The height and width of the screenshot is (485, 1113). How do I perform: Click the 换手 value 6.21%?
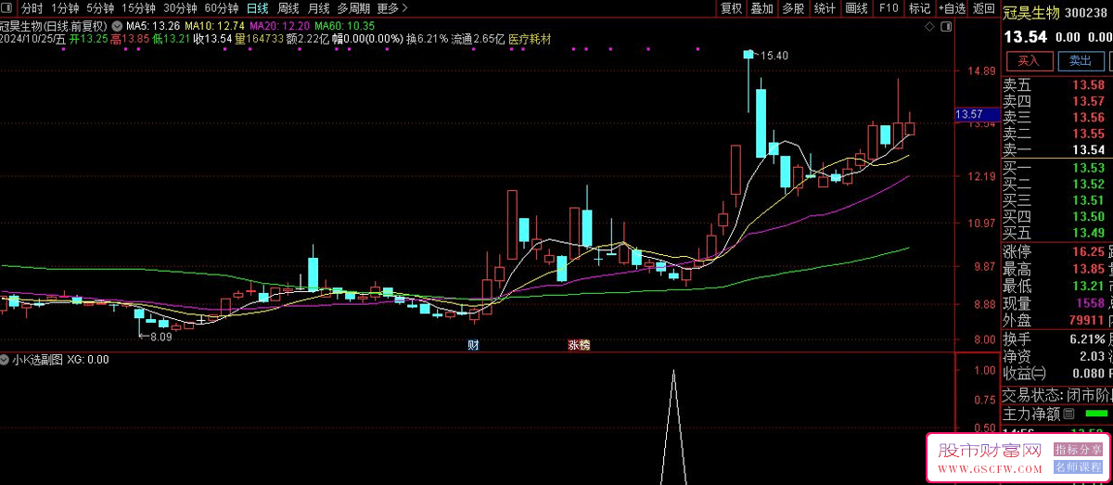click(1086, 339)
